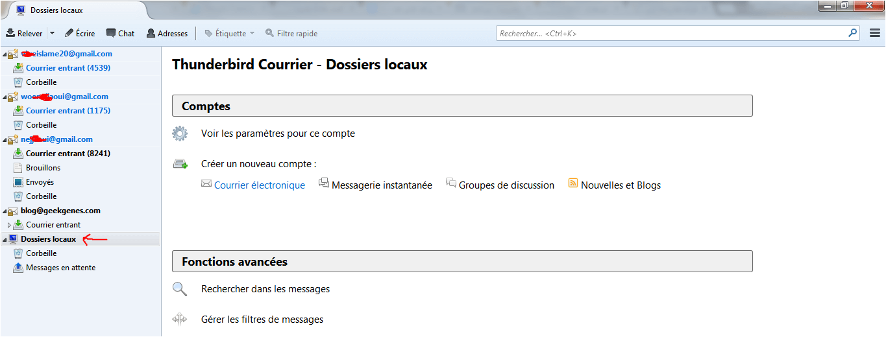Click the Dossiers locaux computer icon

pyautogui.click(x=13, y=239)
